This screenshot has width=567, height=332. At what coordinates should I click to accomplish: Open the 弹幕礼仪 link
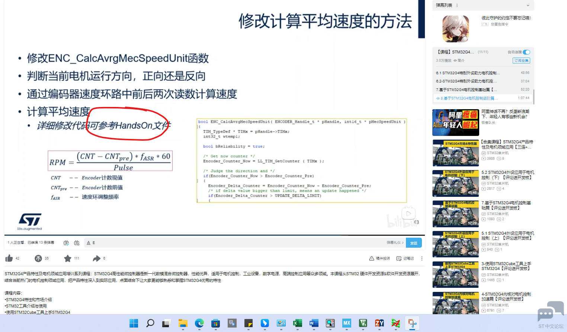(x=395, y=243)
